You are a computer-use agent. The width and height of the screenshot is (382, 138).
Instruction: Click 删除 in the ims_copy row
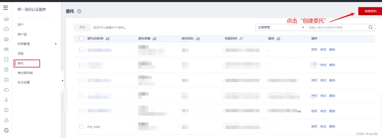point(332,127)
